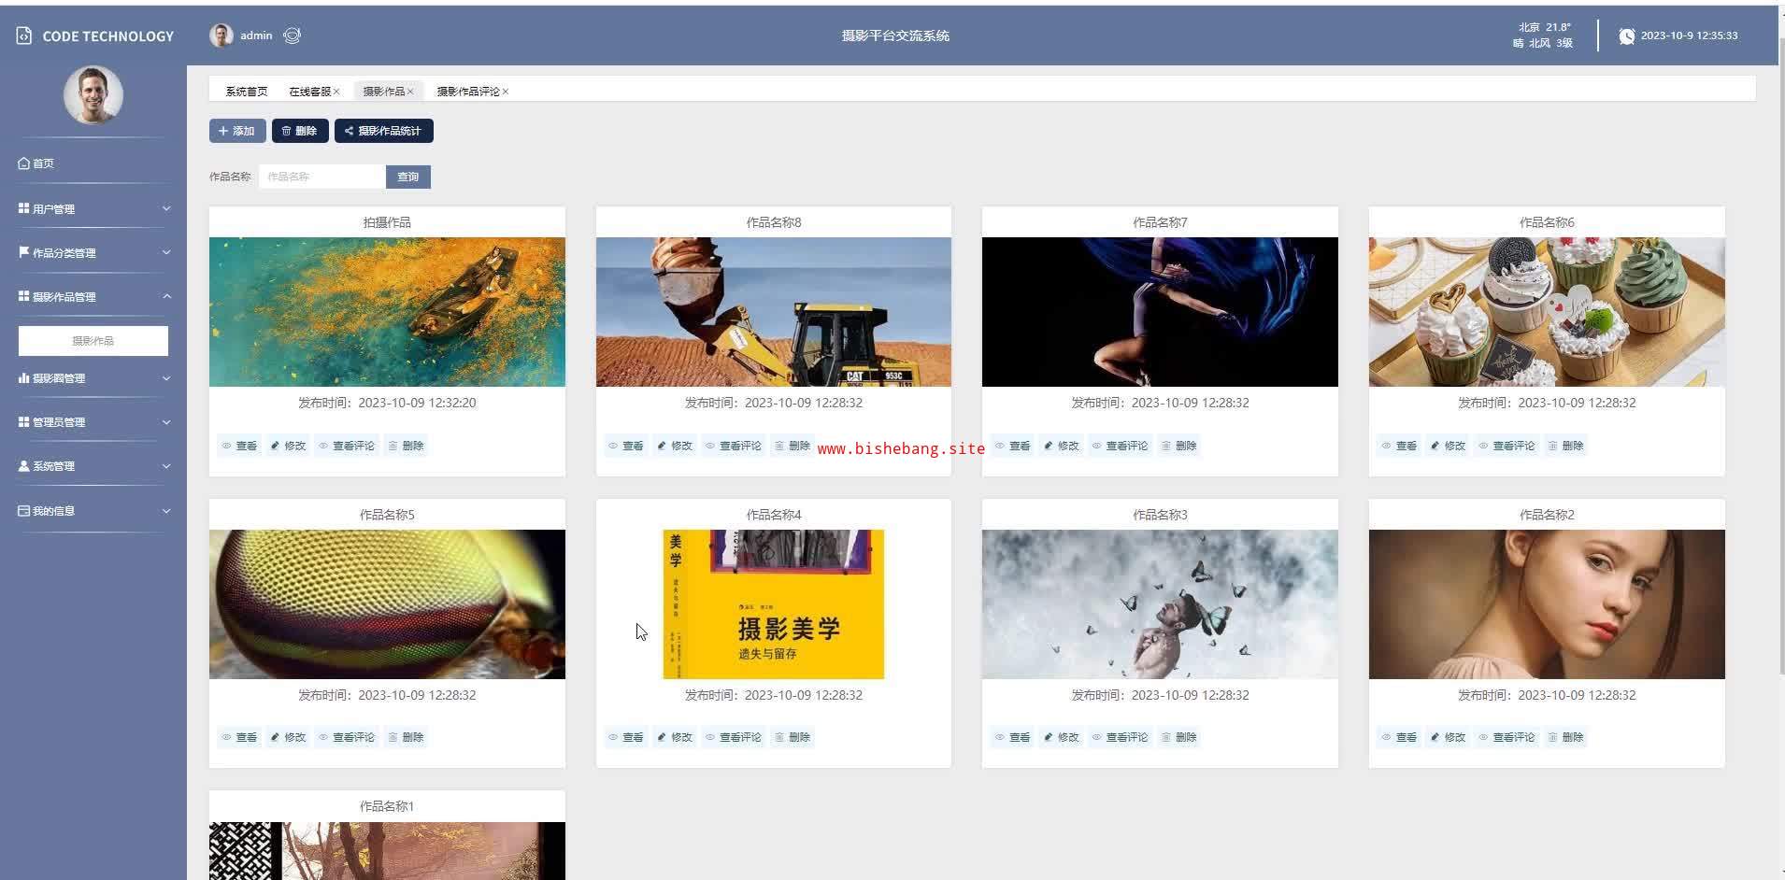Delete the 作品名称6 card
The width and height of the screenshot is (1785, 880).
tap(1566, 446)
